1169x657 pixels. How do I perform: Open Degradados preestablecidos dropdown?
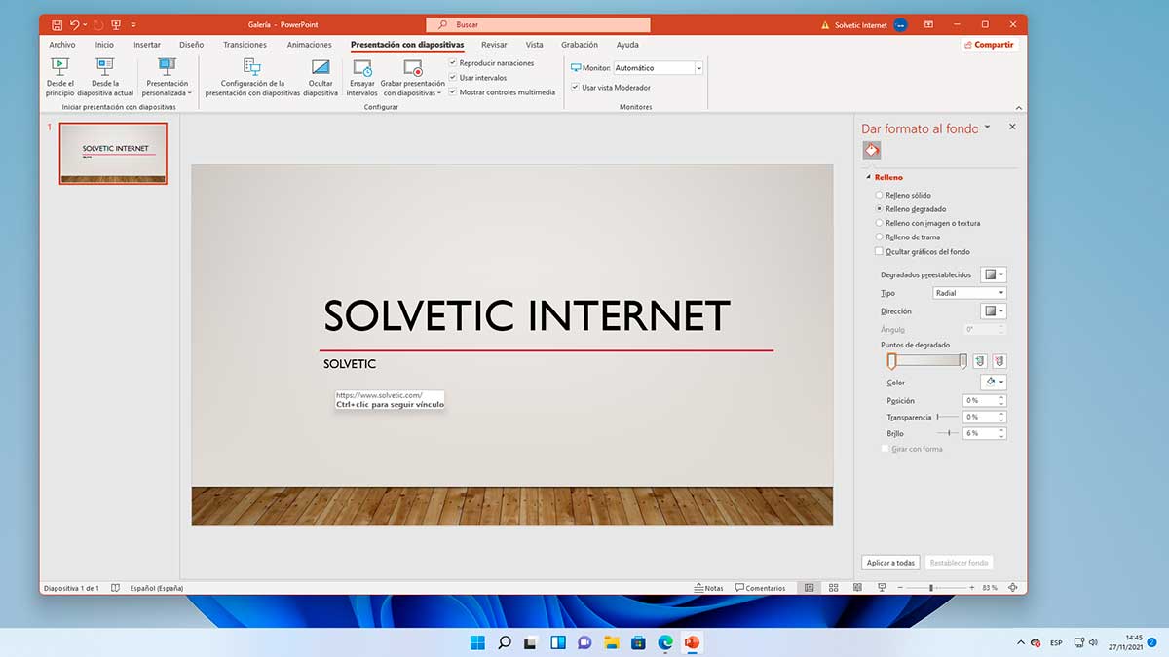pyautogui.click(x=994, y=275)
